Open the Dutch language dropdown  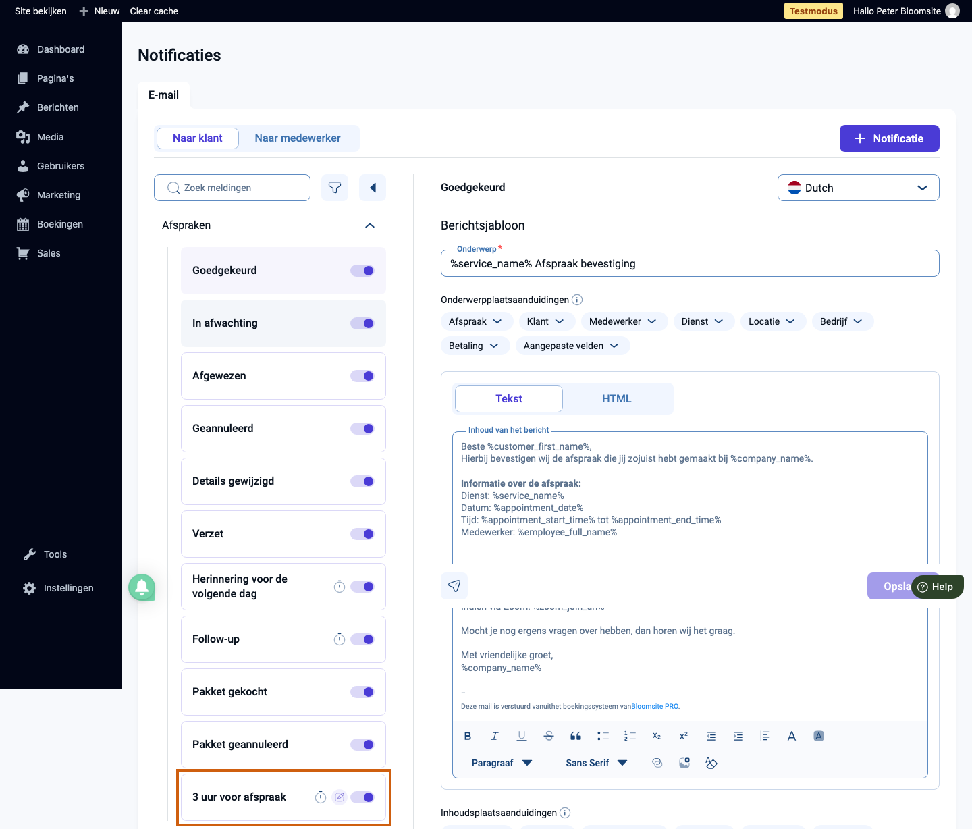(x=858, y=188)
